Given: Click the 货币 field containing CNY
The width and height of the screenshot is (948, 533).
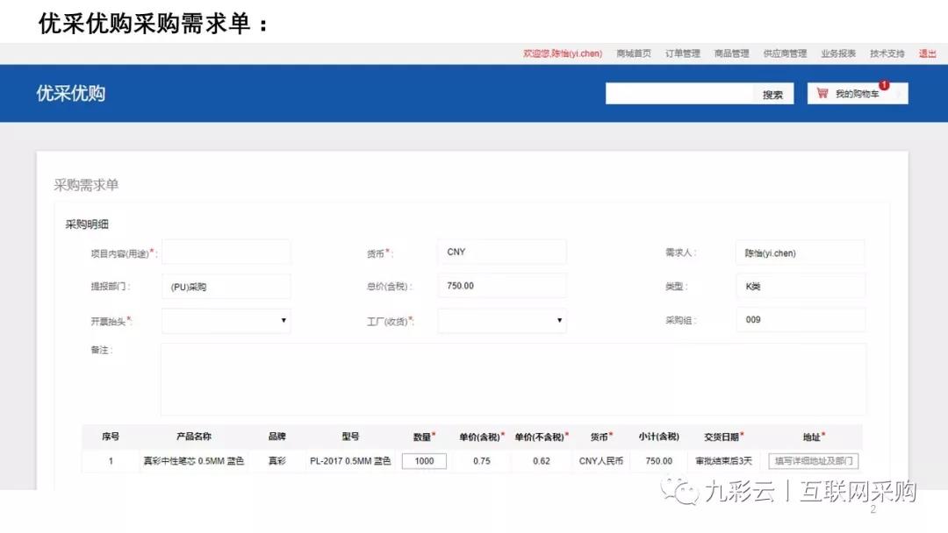Looking at the screenshot, I should 502,252.
